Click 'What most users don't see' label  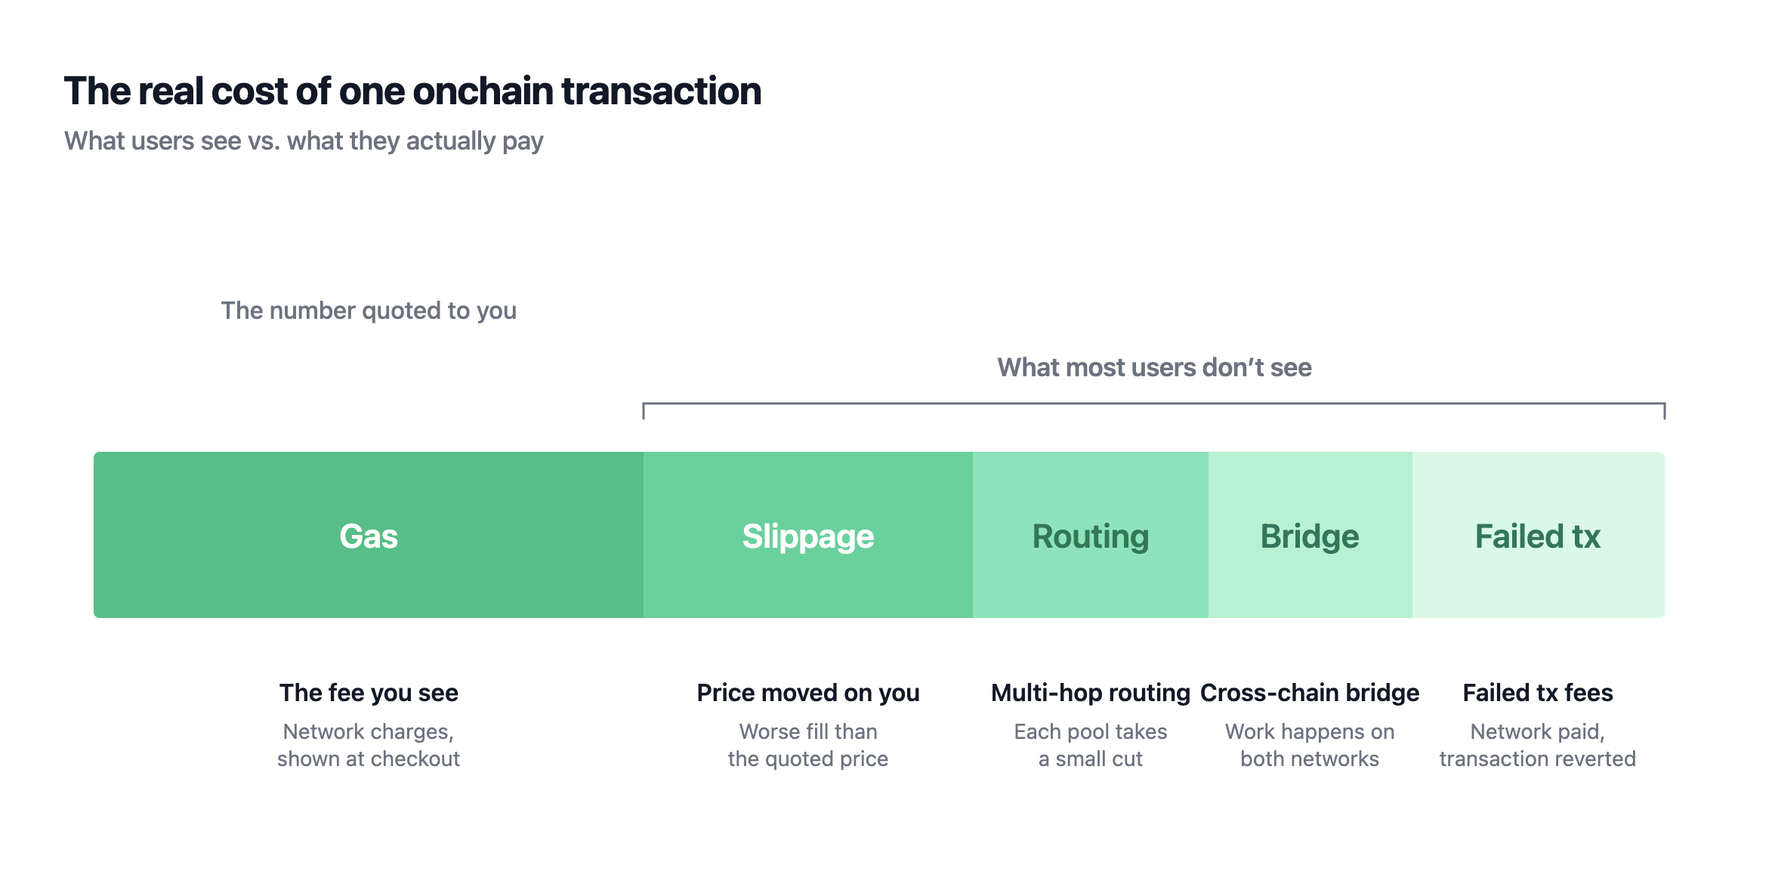pos(1154,367)
